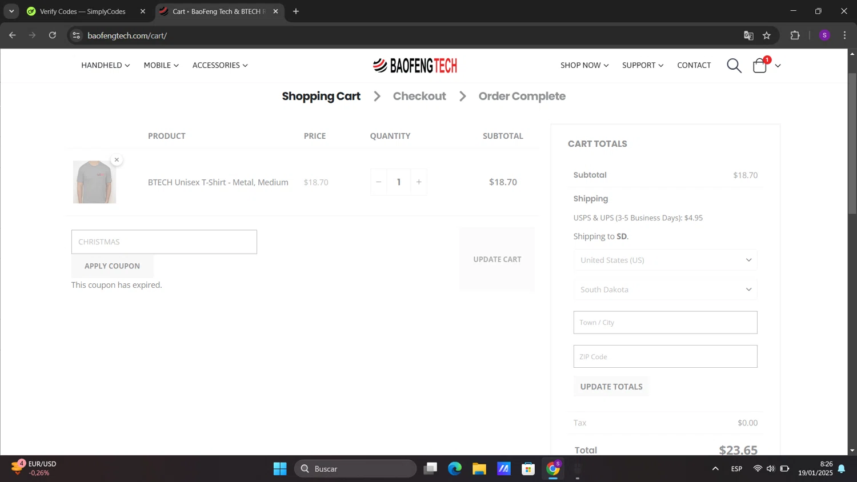
Task: Click the UPDATE TOTALS button
Action: pyautogui.click(x=611, y=387)
